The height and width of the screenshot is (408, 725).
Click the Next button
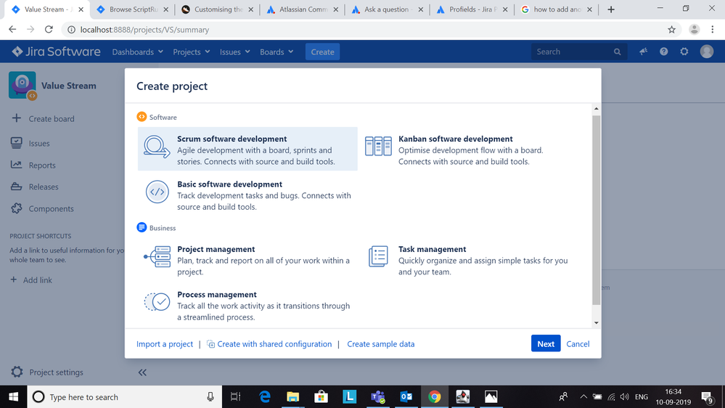pyautogui.click(x=546, y=343)
